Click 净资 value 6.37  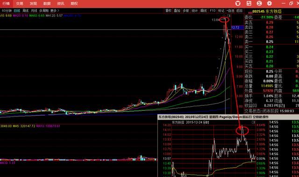(x=270, y=101)
